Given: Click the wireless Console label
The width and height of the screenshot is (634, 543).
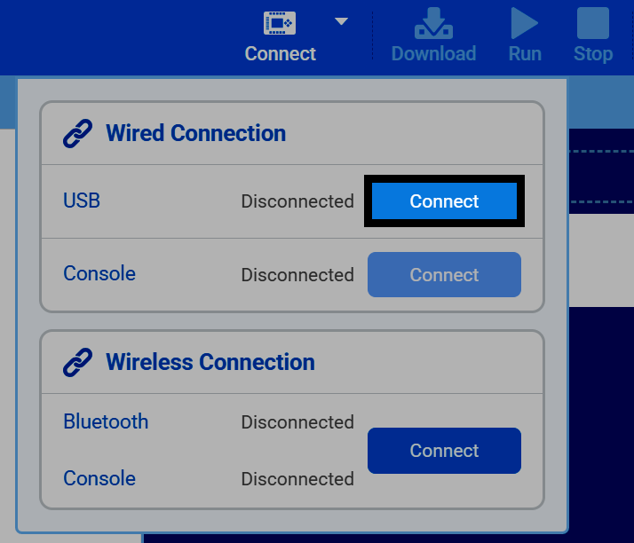Looking at the screenshot, I should click(99, 478).
